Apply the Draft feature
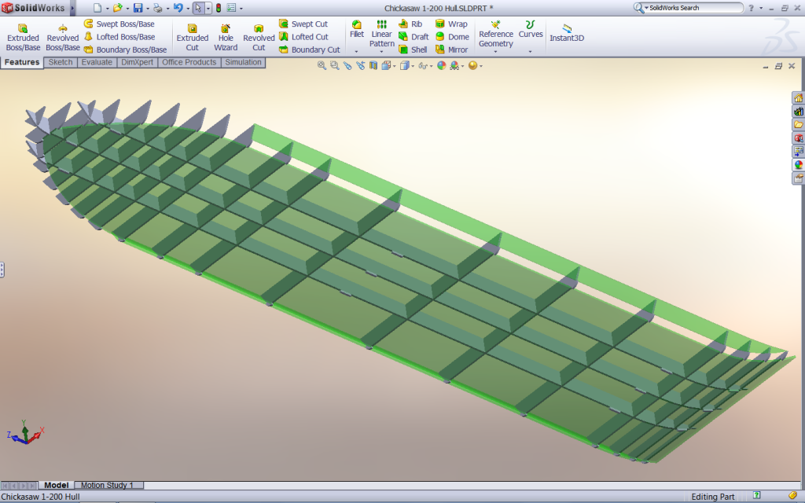This screenshot has width=805, height=503. (x=414, y=36)
